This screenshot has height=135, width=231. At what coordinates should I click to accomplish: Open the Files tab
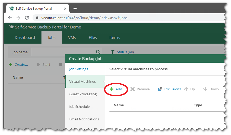point(93,38)
